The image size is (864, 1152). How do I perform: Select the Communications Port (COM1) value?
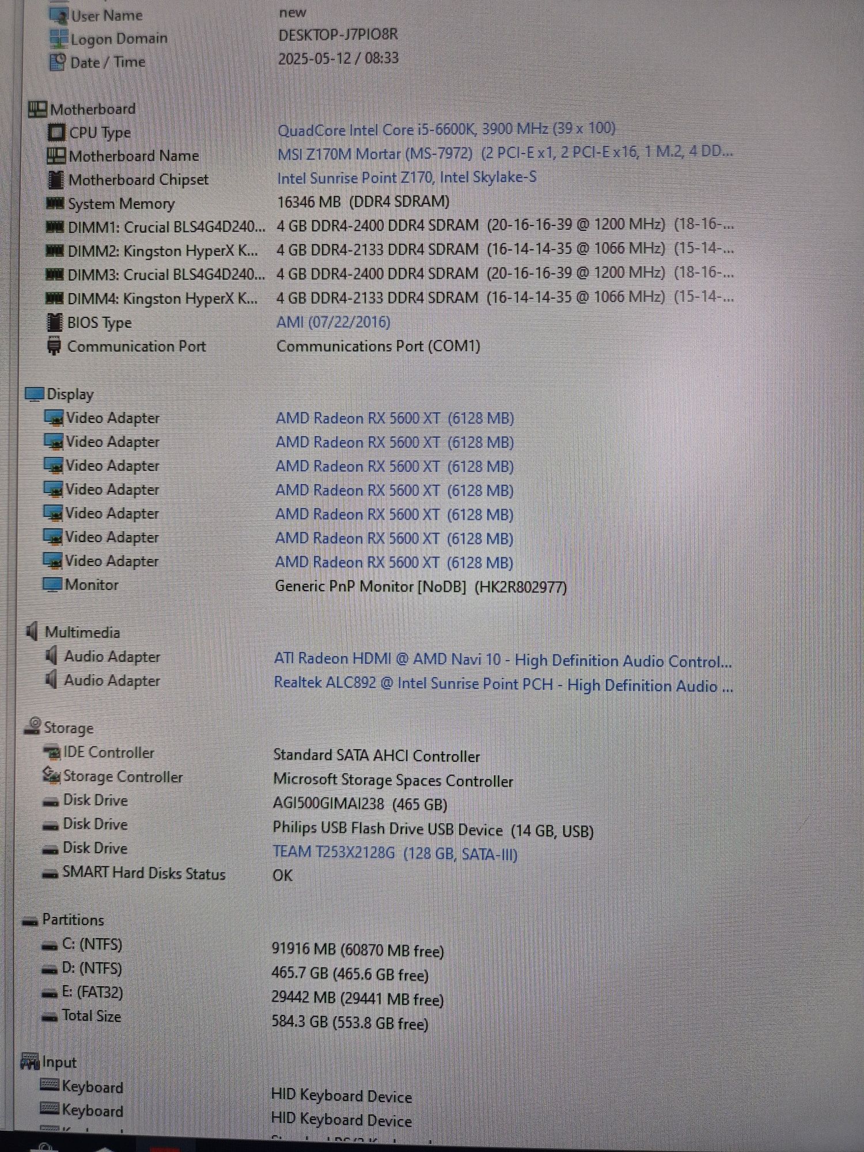(378, 346)
